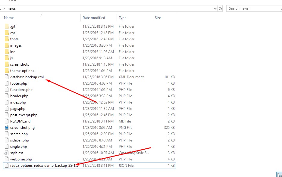Viewport: 282px width, 177px height.
Task: Click the .git folder icon
Action: pyautogui.click(x=7, y=26)
